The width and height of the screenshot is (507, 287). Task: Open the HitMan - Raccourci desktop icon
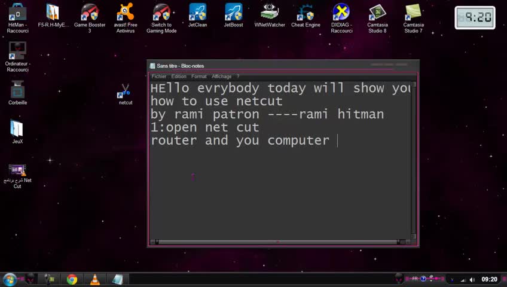click(x=17, y=18)
